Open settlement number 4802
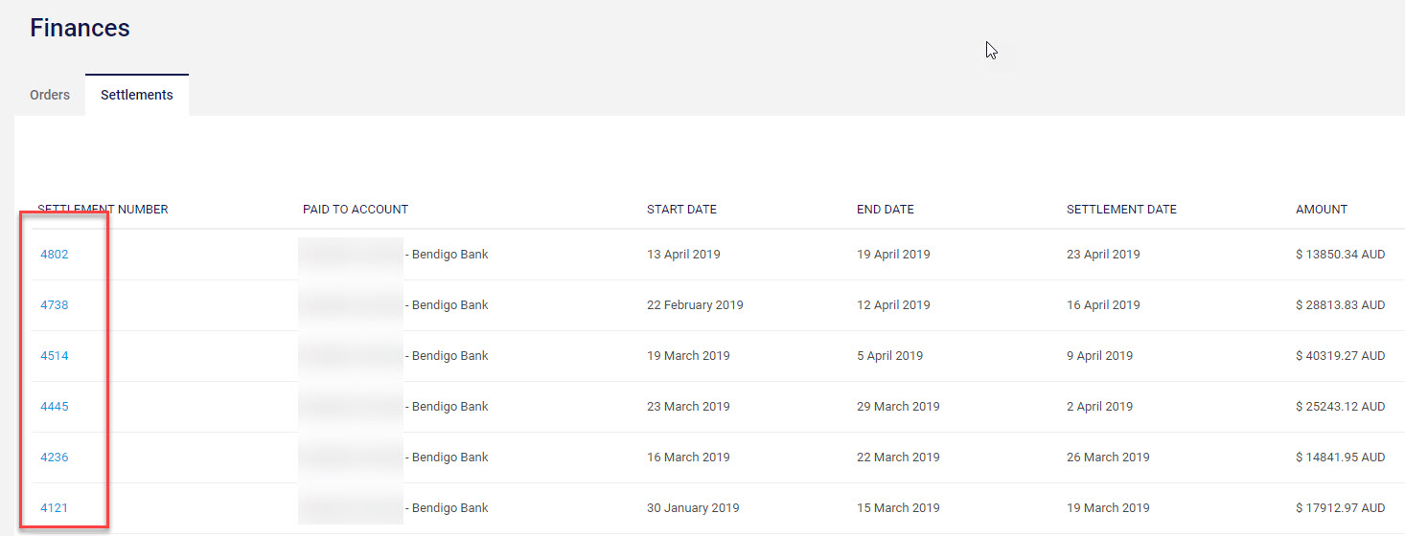1405x536 pixels. (55, 255)
